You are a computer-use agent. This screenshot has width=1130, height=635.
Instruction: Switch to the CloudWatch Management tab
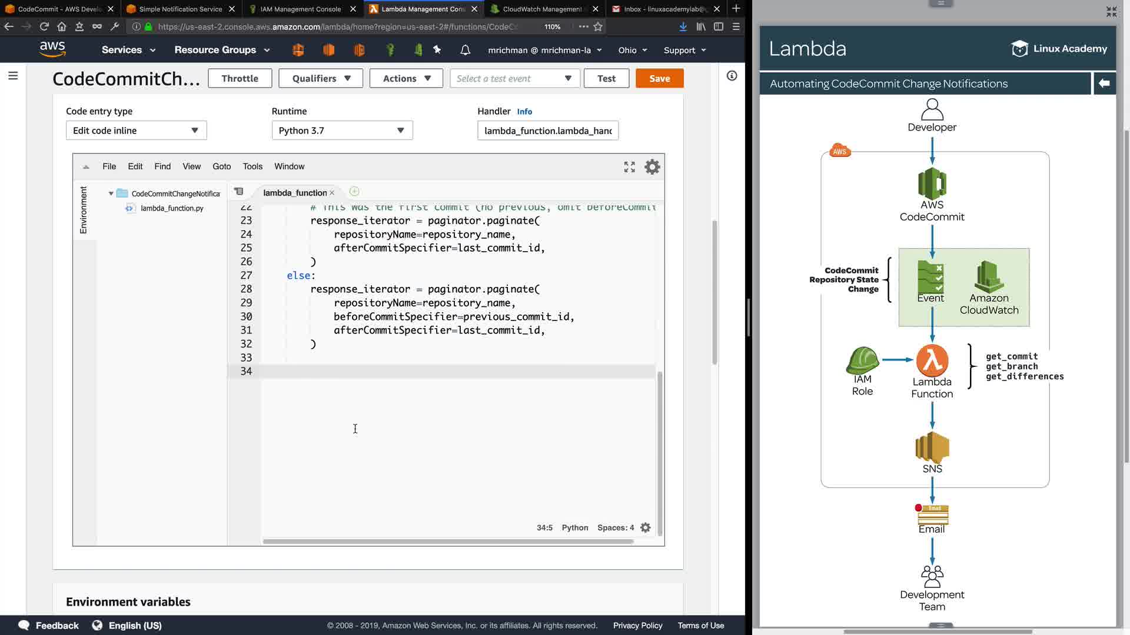click(541, 9)
